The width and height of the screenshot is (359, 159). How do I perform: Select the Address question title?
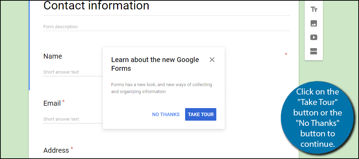click(x=56, y=150)
